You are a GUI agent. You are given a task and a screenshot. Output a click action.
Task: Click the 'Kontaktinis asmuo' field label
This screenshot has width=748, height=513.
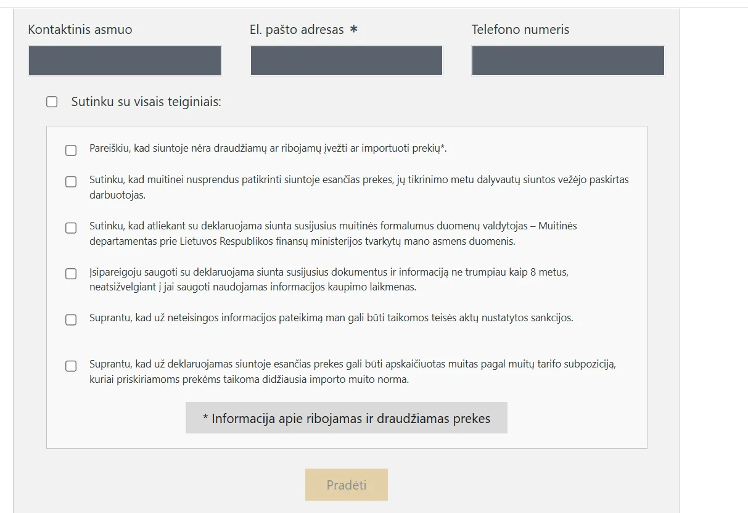click(80, 30)
